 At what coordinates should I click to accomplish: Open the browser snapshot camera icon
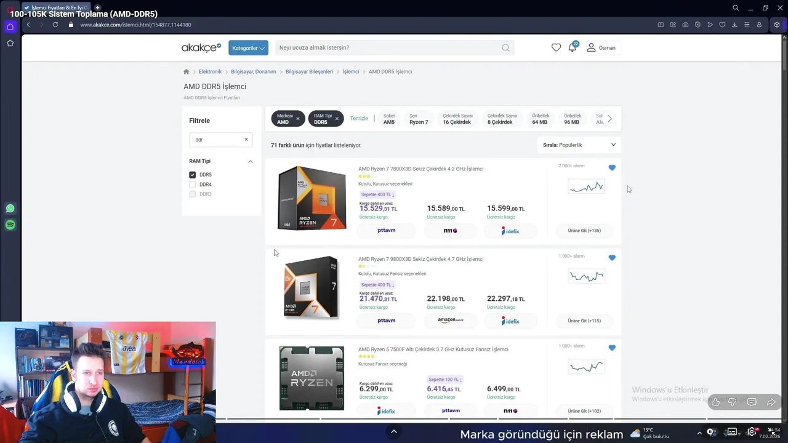coord(685,25)
